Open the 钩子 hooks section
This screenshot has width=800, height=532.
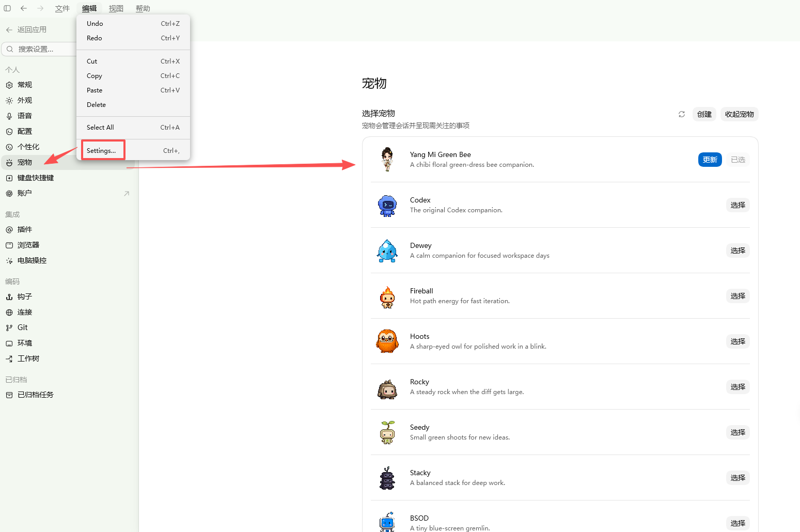[x=68, y=296]
